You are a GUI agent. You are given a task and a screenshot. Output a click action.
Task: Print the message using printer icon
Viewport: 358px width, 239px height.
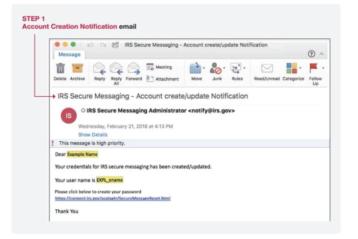[x=115, y=45]
